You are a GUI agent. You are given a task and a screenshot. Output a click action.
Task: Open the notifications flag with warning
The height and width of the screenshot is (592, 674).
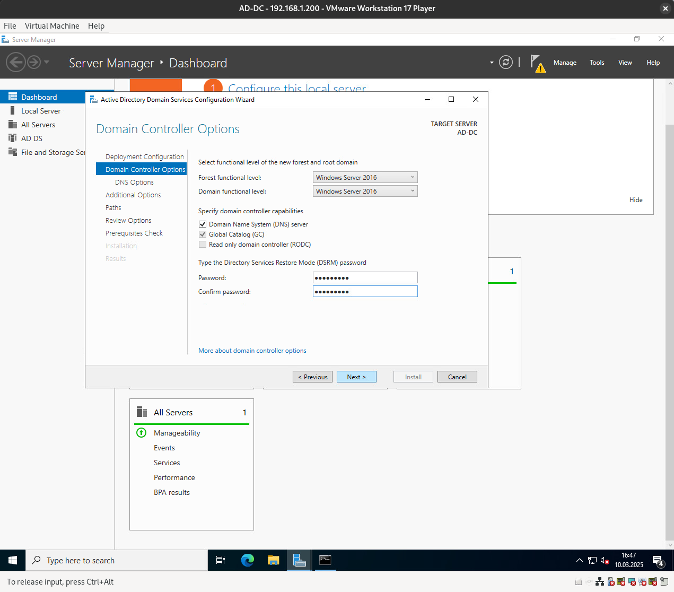point(538,63)
